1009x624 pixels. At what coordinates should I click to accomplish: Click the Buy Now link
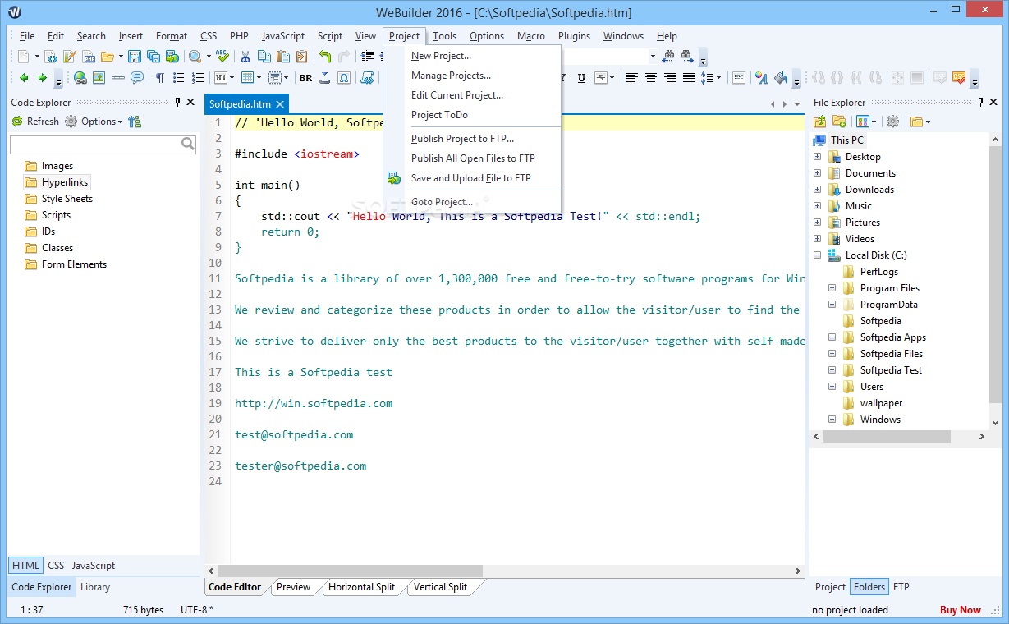(x=961, y=610)
